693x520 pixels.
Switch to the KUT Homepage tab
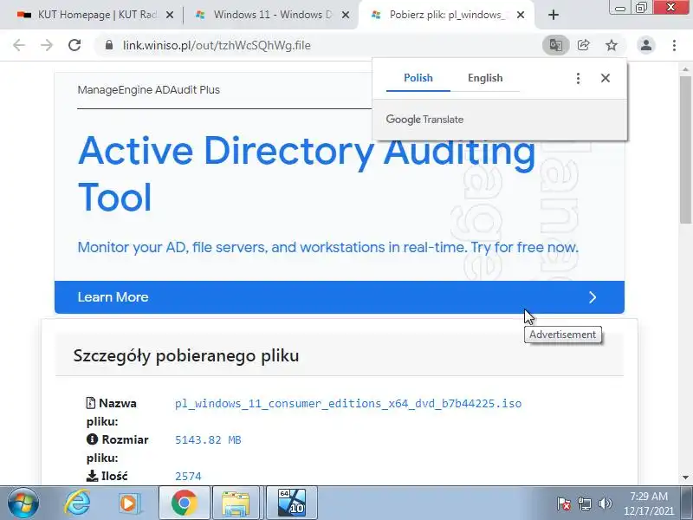tap(96, 15)
